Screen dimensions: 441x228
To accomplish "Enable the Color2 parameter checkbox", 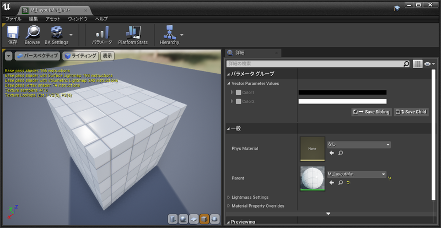I will (239, 101).
